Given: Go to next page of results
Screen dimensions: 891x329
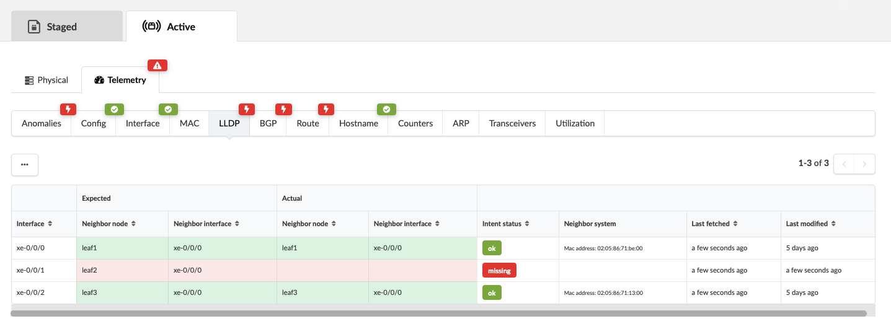Looking at the screenshot, I should point(864,164).
